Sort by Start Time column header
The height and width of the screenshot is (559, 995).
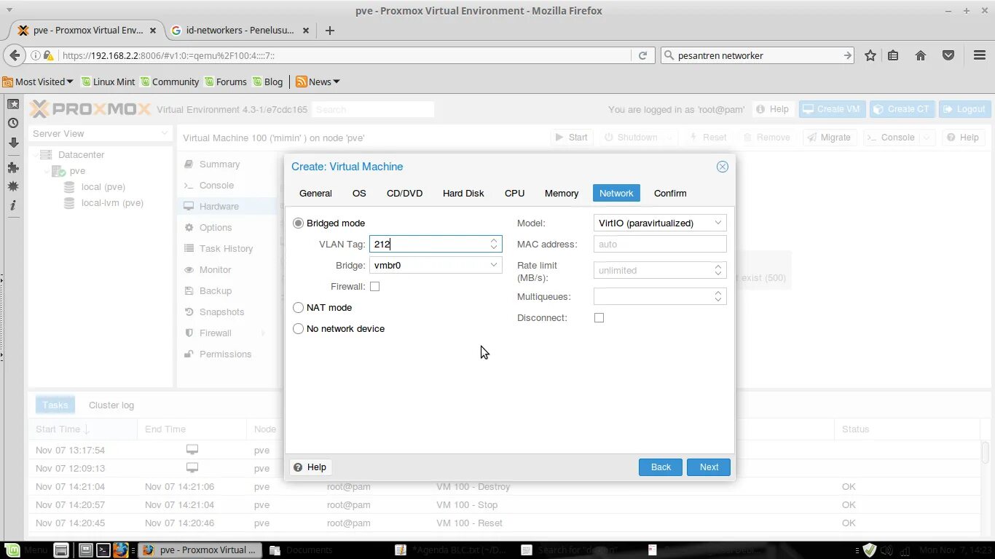(82, 429)
